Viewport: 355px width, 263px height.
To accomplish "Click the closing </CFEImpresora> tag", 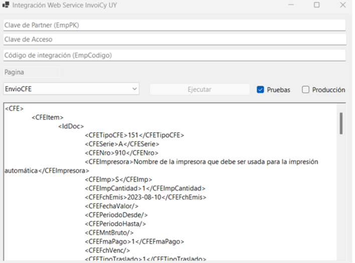I will 64,171.
